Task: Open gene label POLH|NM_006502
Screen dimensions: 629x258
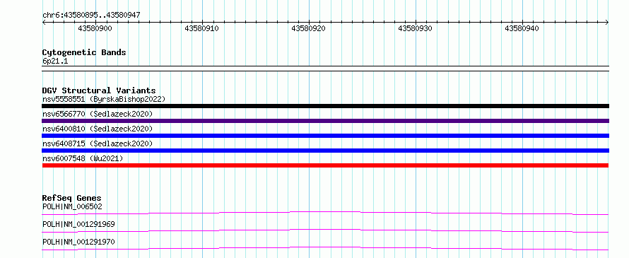Action: (x=72, y=206)
